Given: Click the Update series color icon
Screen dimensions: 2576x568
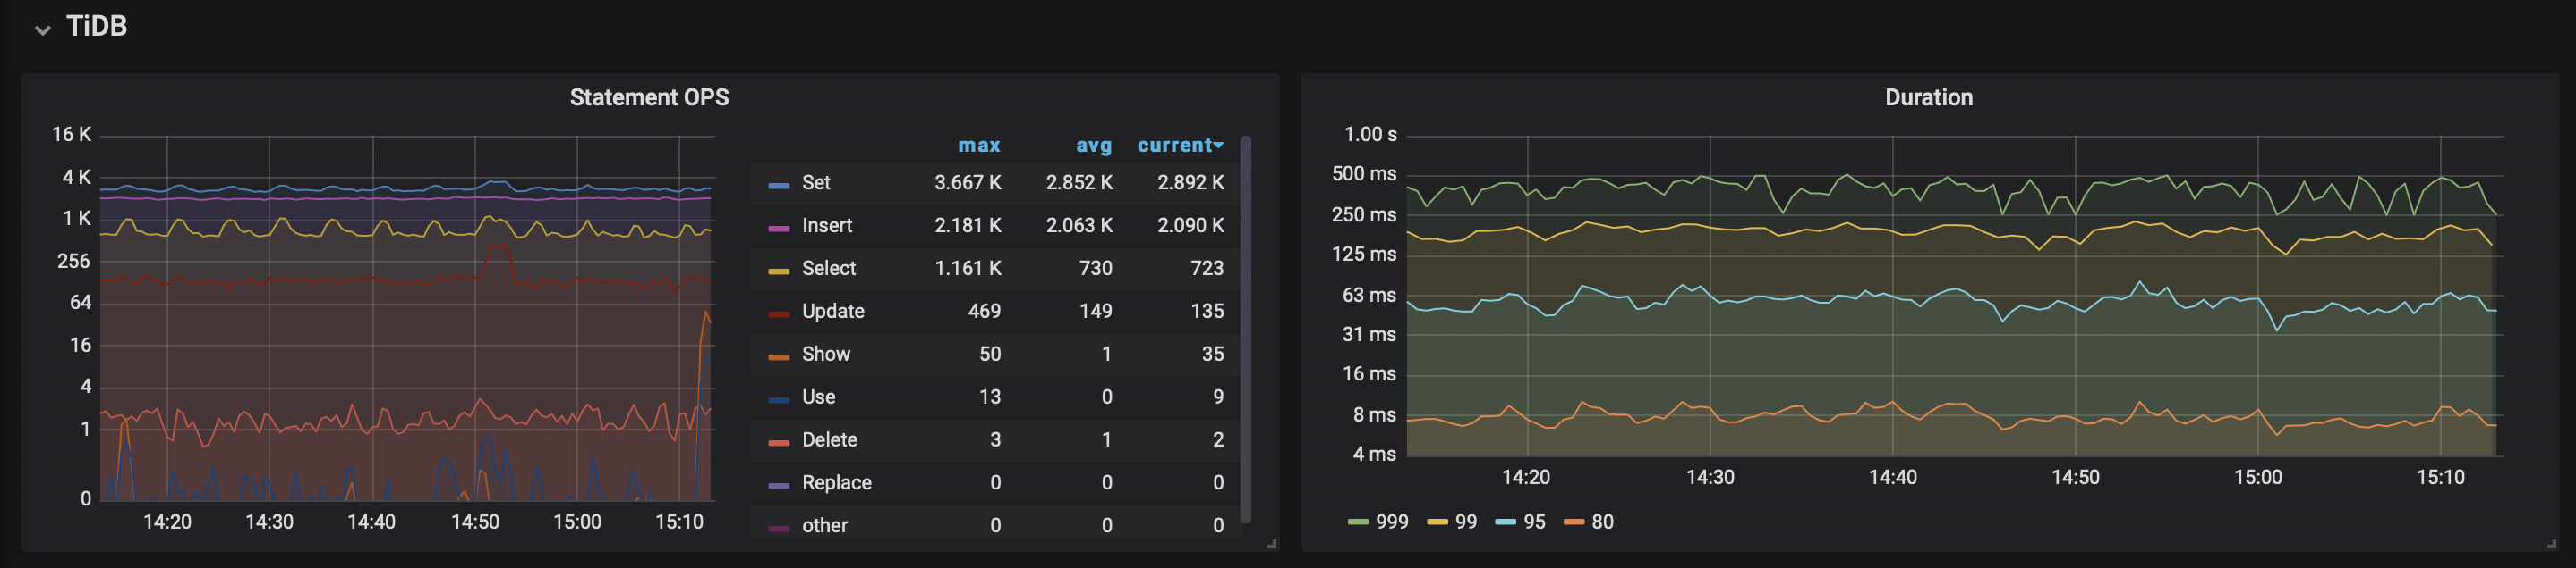Looking at the screenshot, I should pos(778,313).
